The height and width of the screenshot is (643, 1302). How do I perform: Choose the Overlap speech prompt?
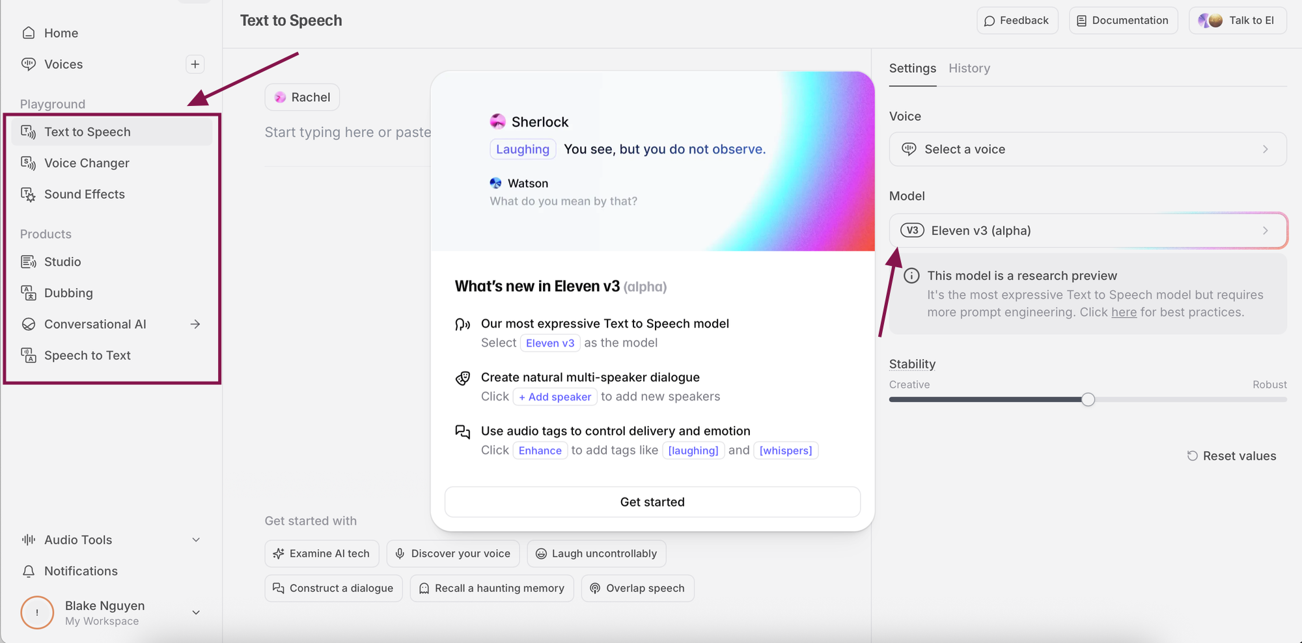(637, 588)
